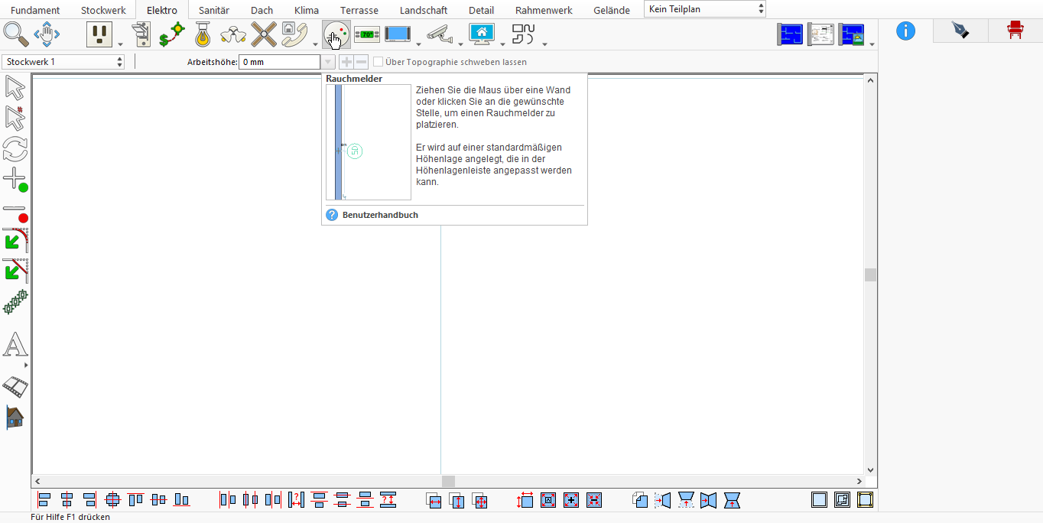Click the vertical scrollbar thumb
The image size is (1043, 523).
point(870,274)
